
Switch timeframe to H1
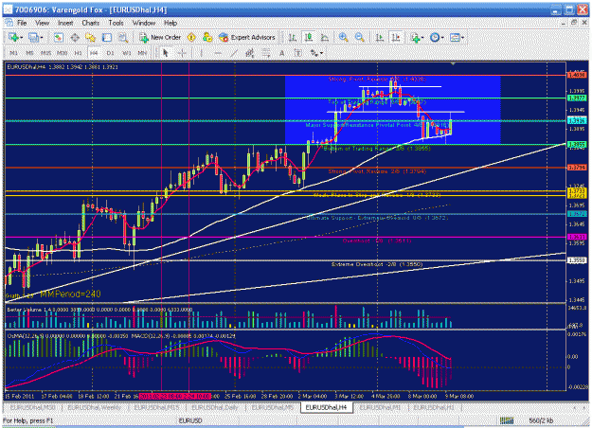[x=78, y=53]
